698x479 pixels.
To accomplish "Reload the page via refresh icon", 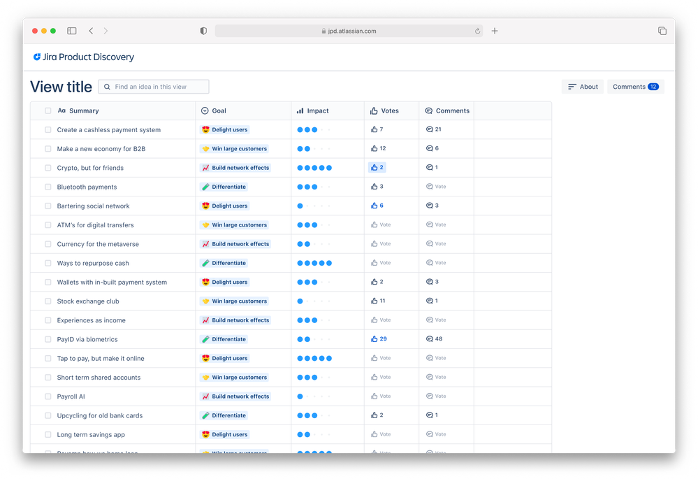I will tap(477, 31).
